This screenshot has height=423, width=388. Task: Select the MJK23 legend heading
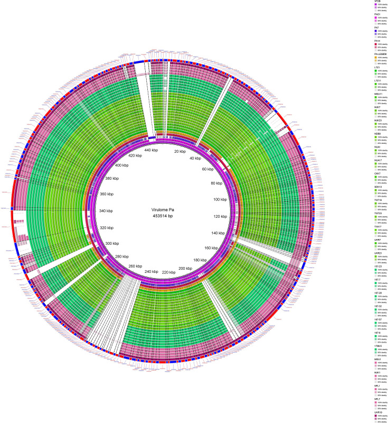pyautogui.click(x=378, y=121)
